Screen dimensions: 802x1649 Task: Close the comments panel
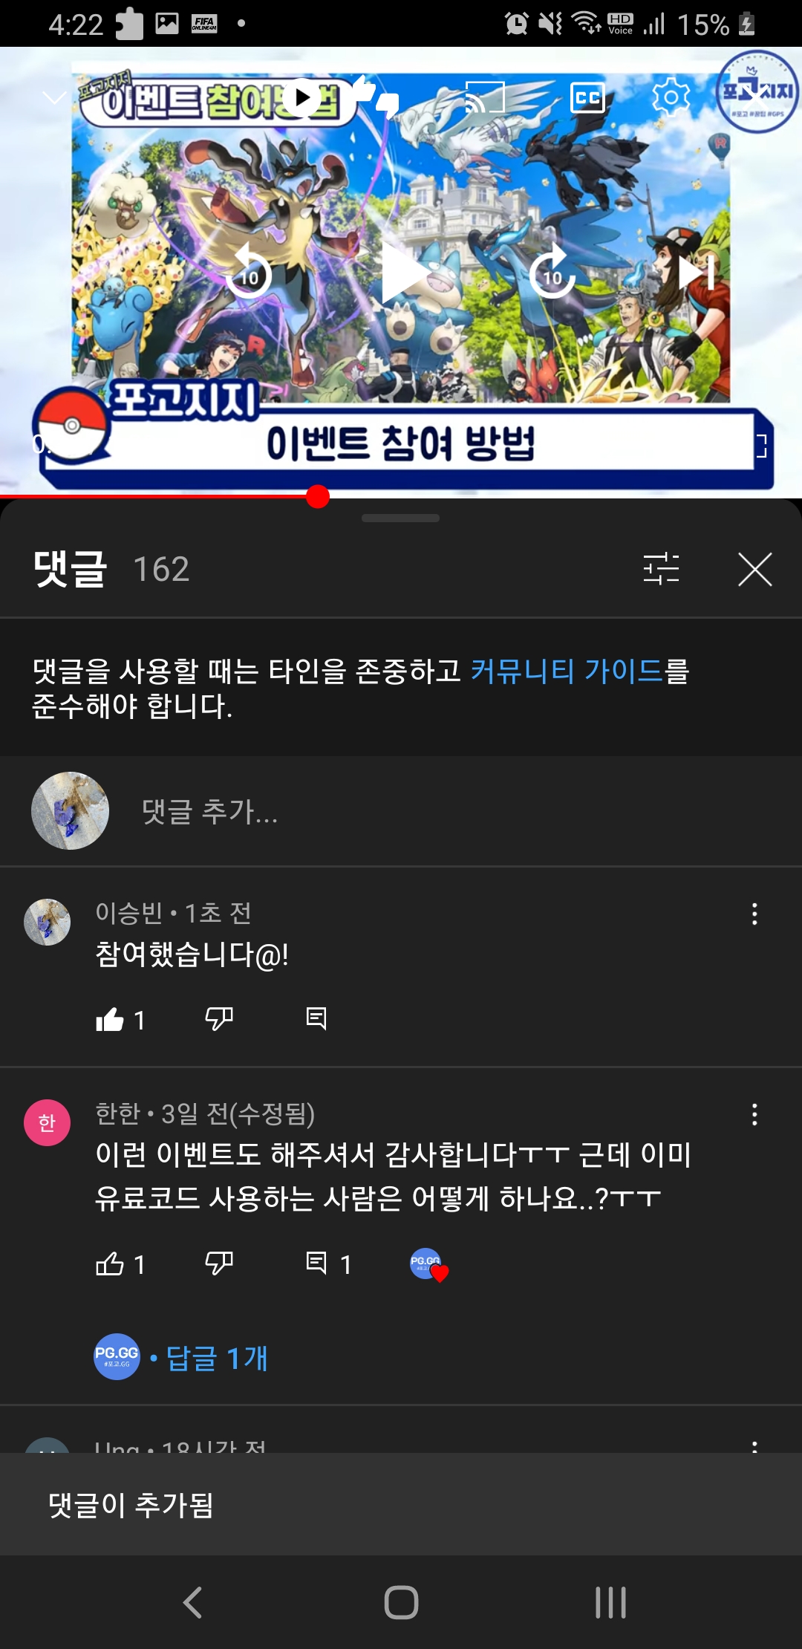755,569
